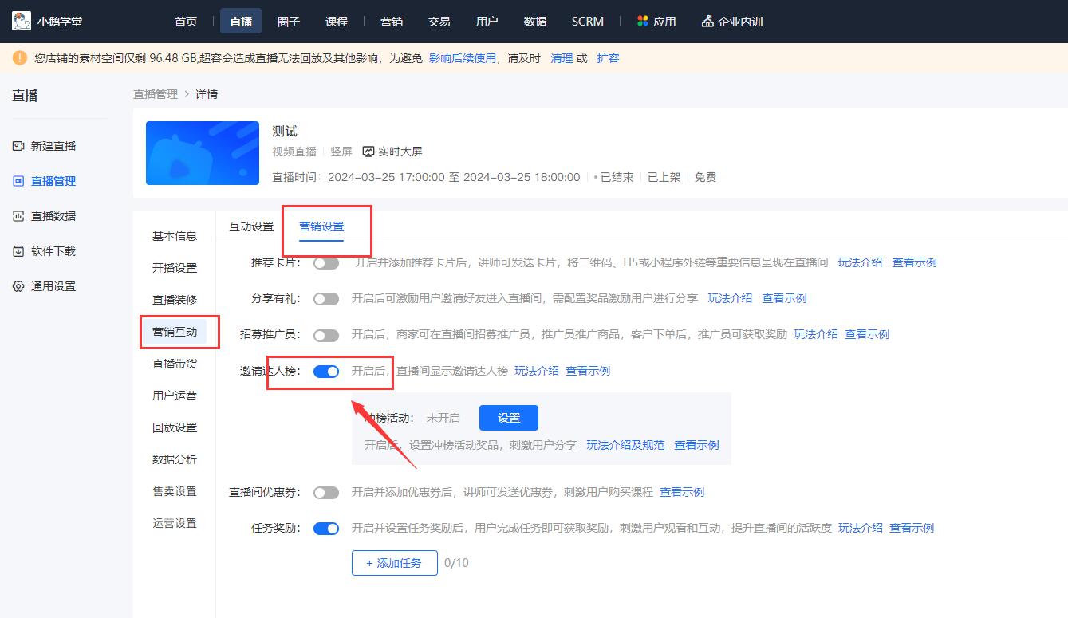The image size is (1068, 618).
Task: Click the 实时大屏 screen icon
Action: tap(368, 151)
